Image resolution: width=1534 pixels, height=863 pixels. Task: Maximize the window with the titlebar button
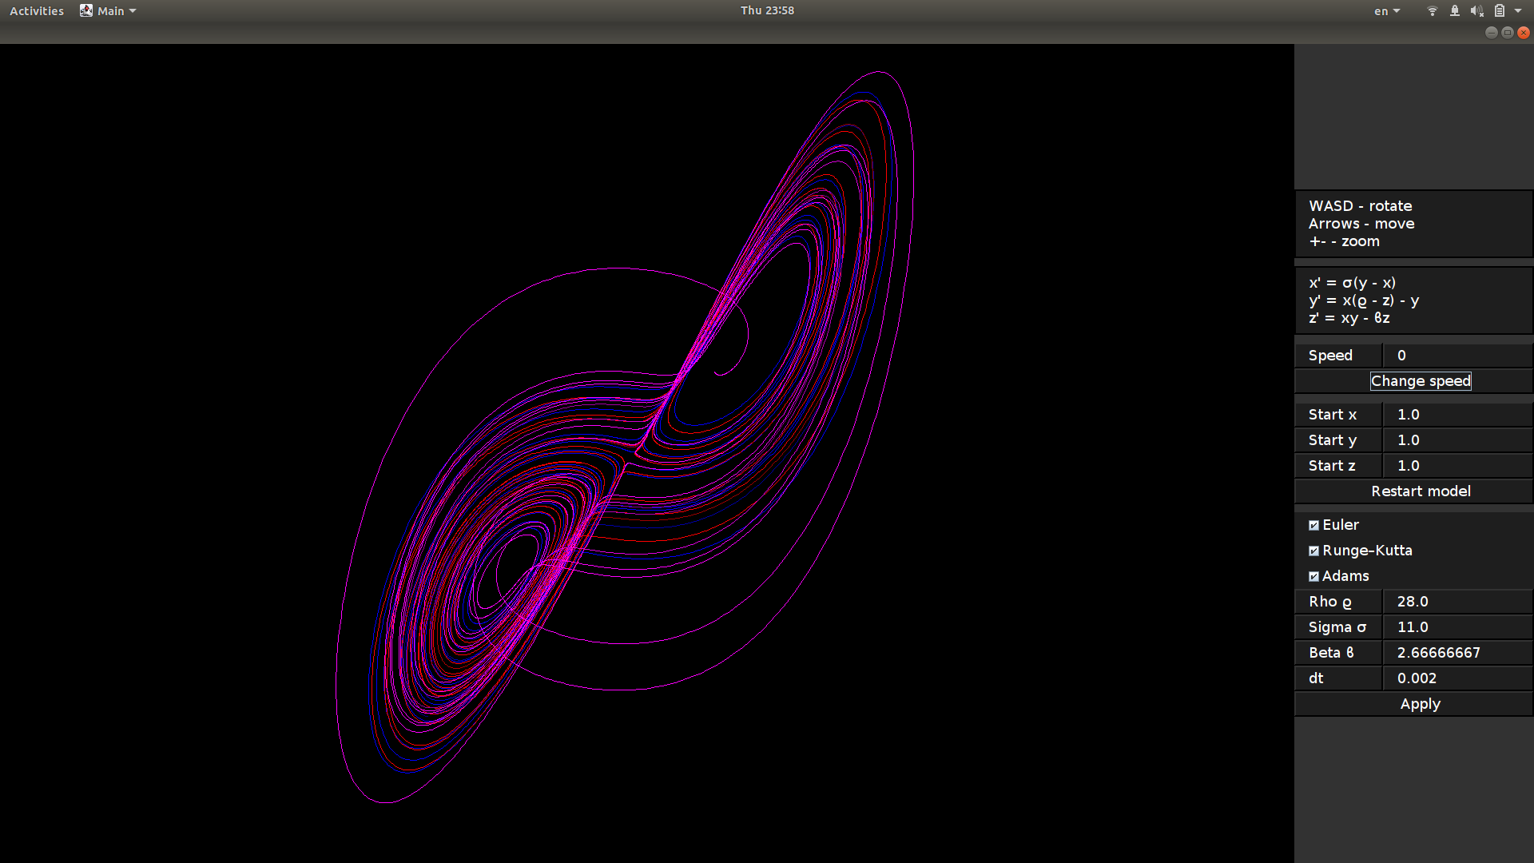1507,33
